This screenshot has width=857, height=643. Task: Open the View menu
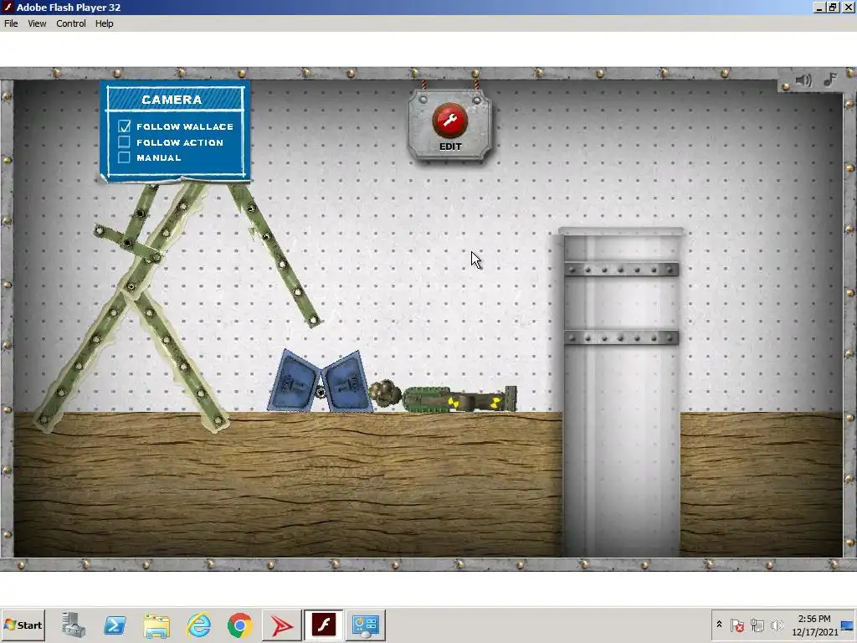[37, 23]
